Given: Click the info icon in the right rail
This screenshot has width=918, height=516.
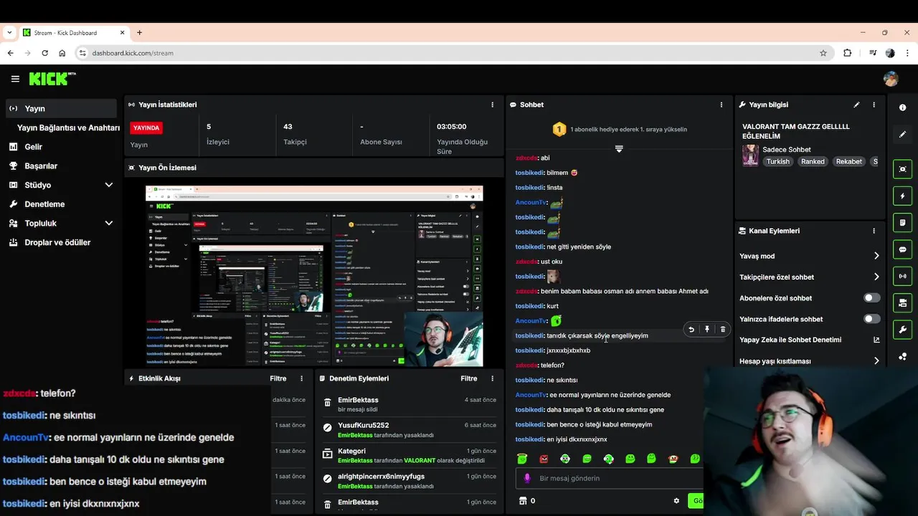Looking at the screenshot, I should coord(902,107).
